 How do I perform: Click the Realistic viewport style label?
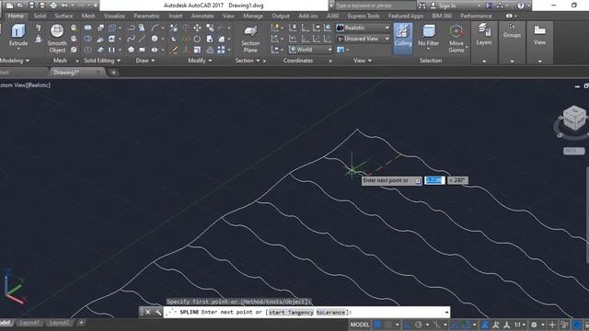(38, 86)
